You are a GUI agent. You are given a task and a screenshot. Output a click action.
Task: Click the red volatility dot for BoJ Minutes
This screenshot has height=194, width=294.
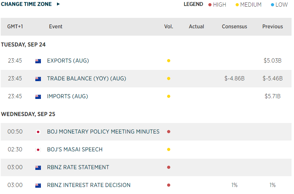[x=168, y=132]
